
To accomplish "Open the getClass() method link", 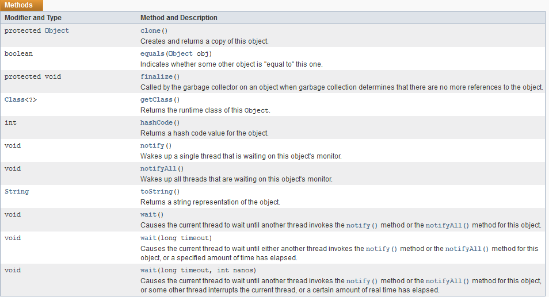I will coord(157,100).
